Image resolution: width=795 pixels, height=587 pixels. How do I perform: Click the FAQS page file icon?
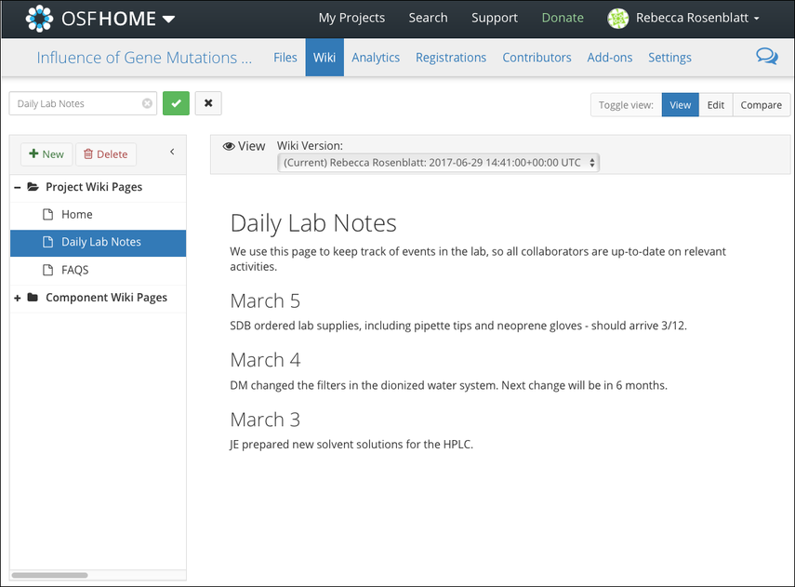pyautogui.click(x=48, y=270)
